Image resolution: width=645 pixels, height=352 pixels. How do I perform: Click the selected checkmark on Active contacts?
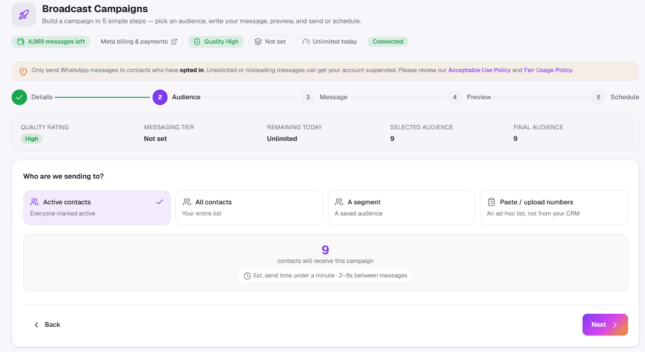[x=160, y=202]
